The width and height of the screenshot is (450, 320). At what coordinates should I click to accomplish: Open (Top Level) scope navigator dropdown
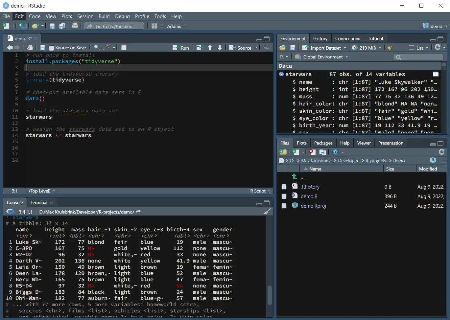tap(42, 191)
